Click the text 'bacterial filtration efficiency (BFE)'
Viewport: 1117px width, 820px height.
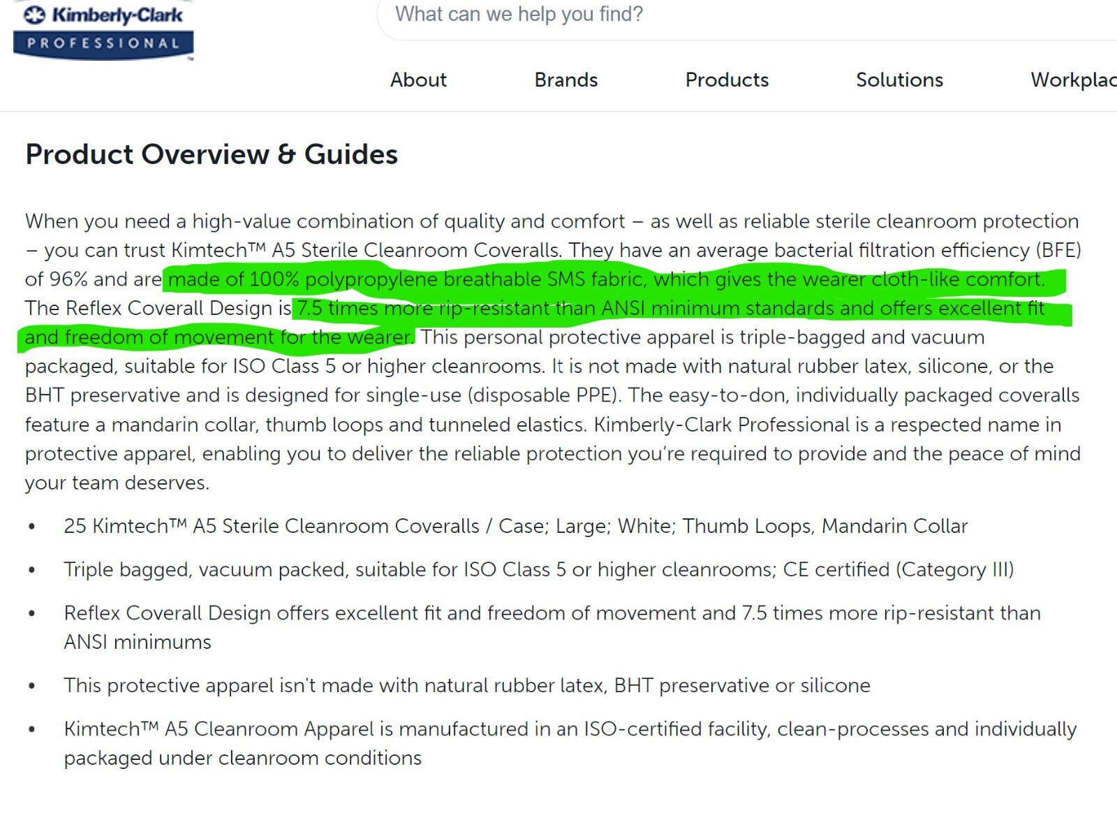pos(928,250)
